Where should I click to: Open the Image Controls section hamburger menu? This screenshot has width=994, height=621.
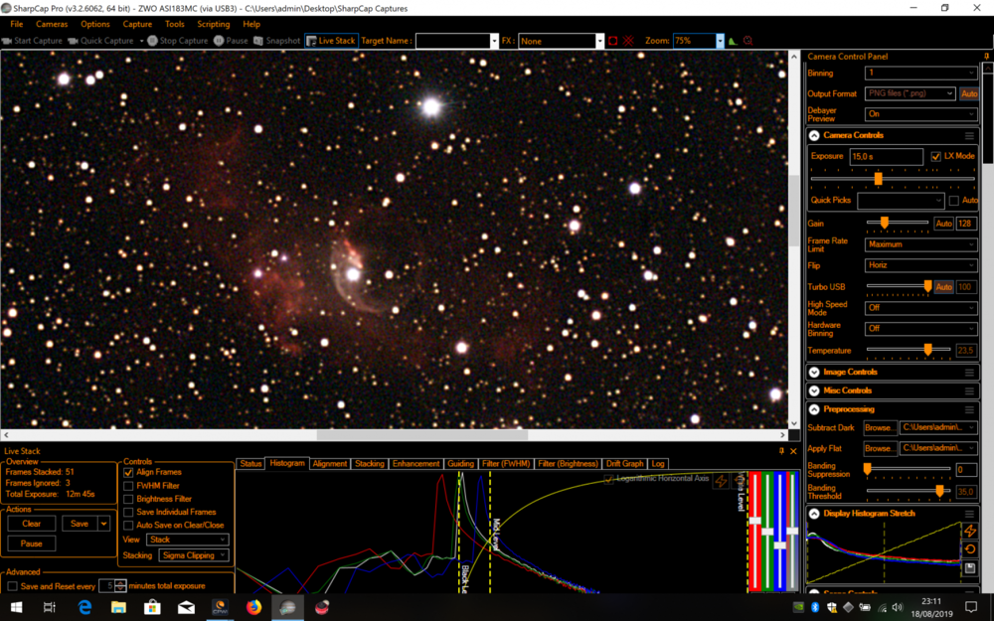click(969, 373)
